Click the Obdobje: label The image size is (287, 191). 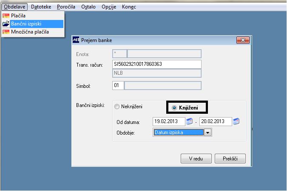125,133
